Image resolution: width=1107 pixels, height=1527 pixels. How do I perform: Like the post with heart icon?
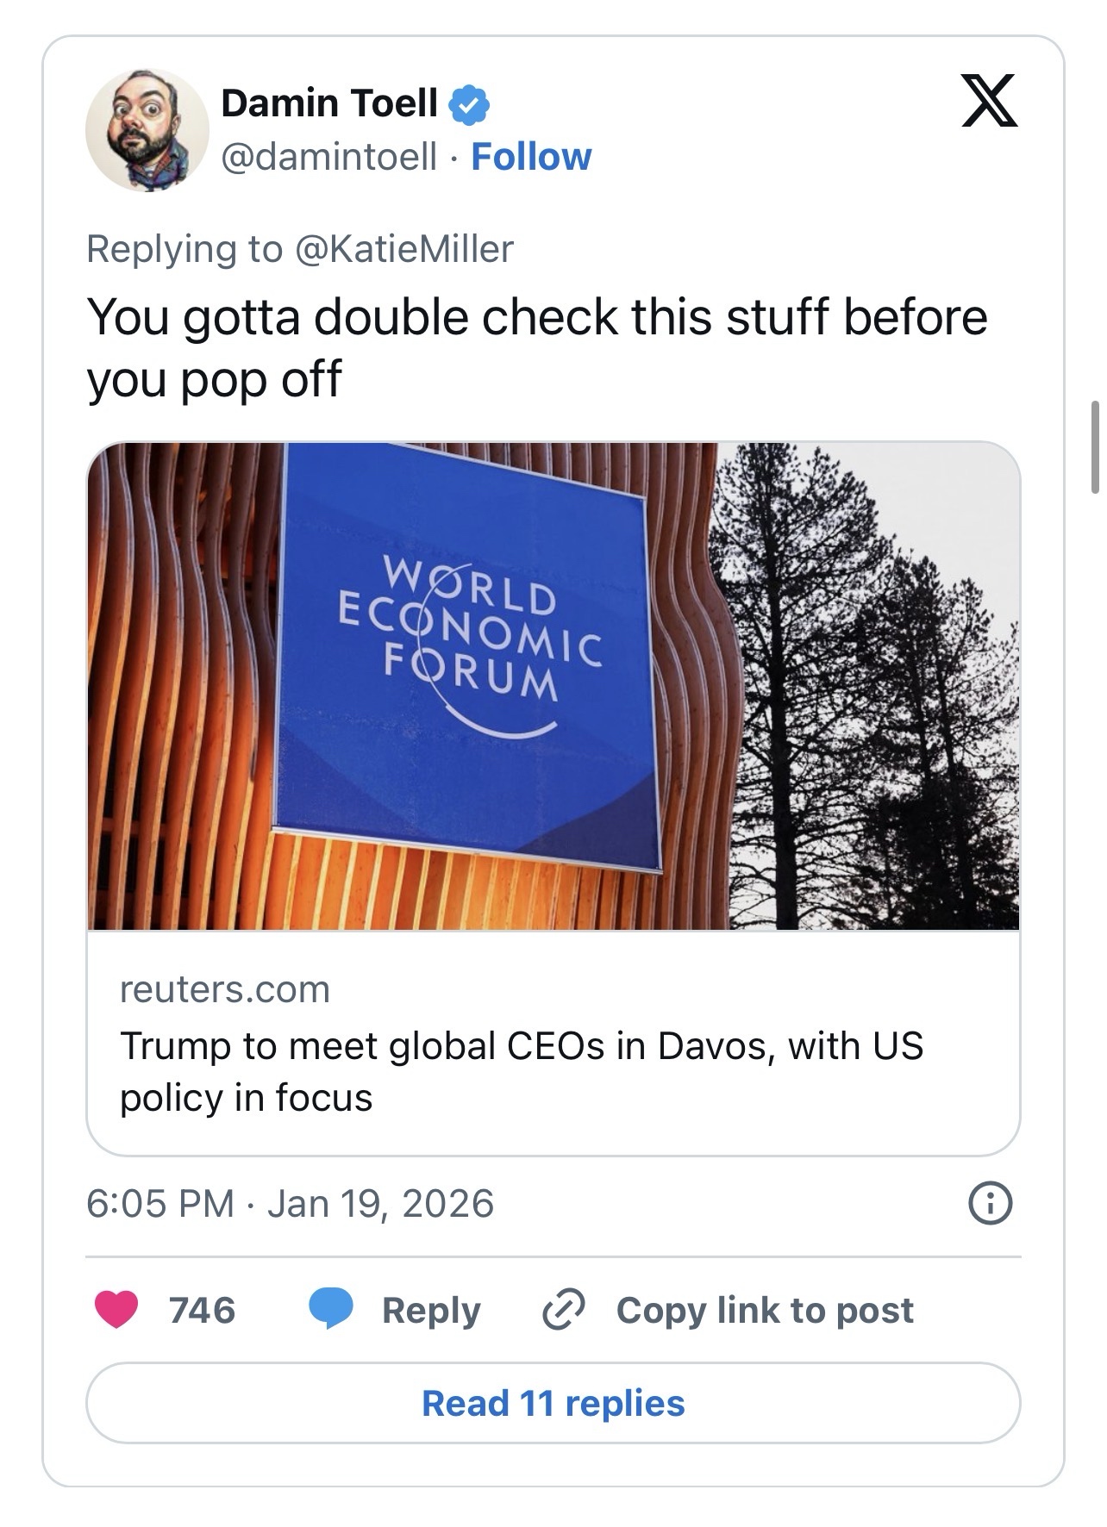coord(116,1310)
